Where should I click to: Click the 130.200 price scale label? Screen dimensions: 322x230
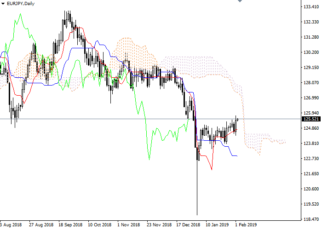[311, 52]
